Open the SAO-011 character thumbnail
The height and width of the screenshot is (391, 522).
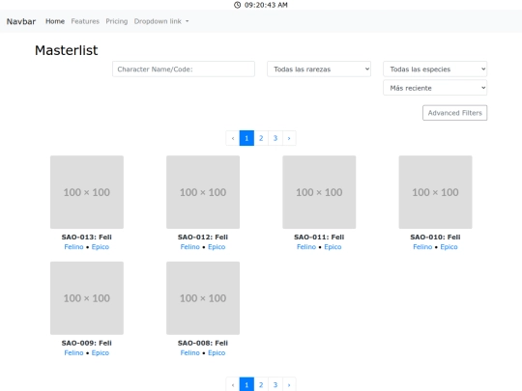click(x=319, y=192)
